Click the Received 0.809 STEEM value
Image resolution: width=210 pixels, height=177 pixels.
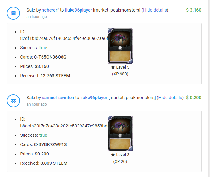point(54,163)
